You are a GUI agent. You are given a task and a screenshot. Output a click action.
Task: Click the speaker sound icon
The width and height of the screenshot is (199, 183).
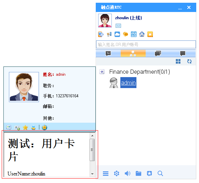tap(128, 173)
